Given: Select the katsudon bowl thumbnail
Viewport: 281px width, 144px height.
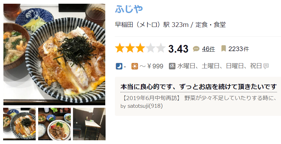Looking at the screenshot, I should click(x=19, y=124).
